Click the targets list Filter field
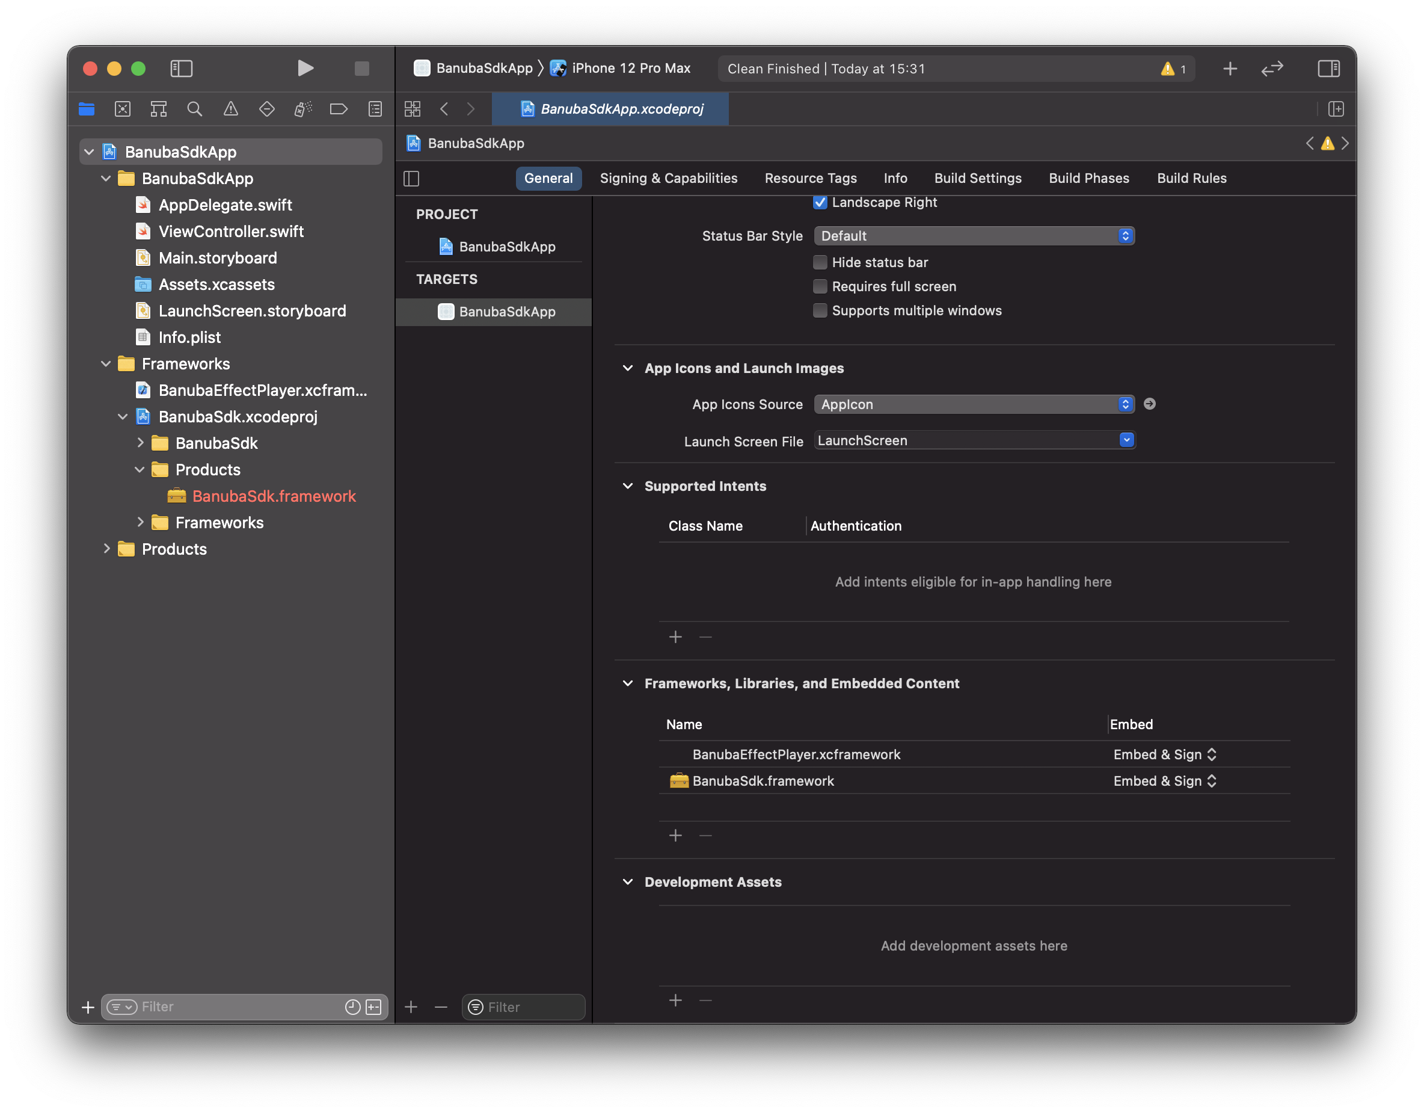 [x=523, y=1007]
